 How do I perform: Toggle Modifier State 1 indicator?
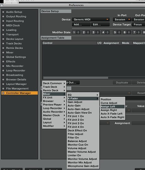tap(76, 32)
